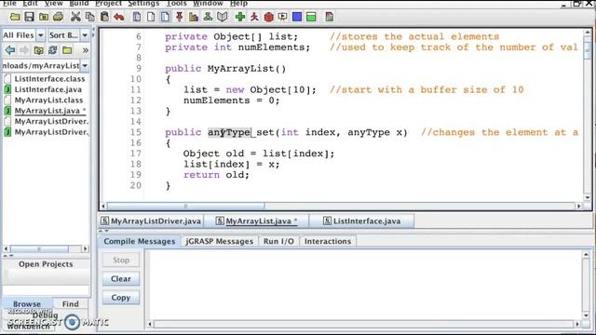
Task: Click the last document toolbar icon
Action: pyautogui.click(x=329, y=17)
